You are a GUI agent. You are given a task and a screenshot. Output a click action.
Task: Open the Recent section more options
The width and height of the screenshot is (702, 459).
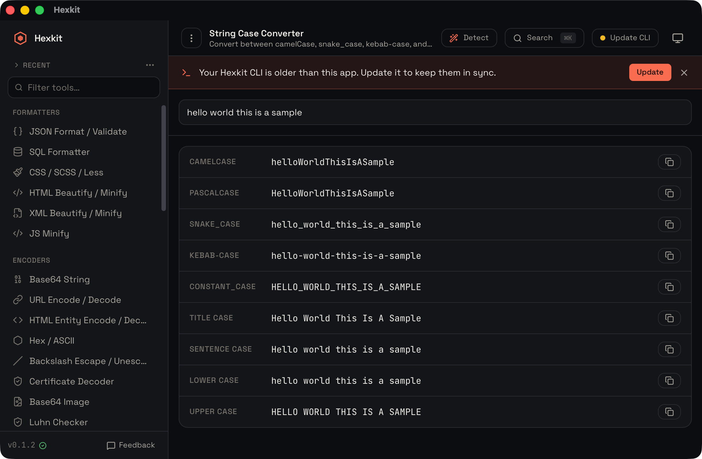coord(150,65)
